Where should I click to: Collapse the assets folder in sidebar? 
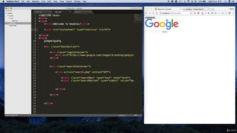(x=8, y=16)
